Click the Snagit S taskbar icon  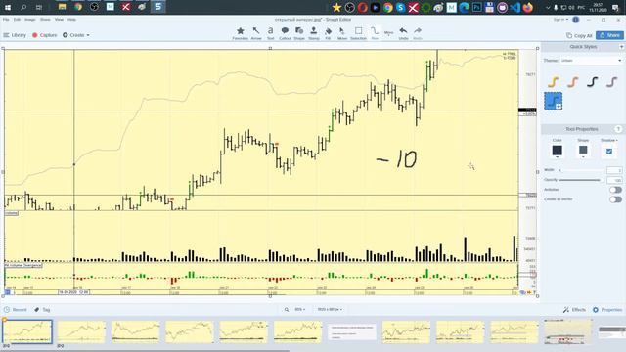click(x=158, y=7)
